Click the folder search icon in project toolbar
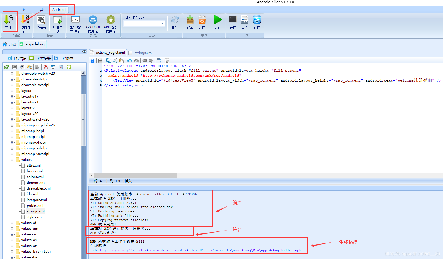Image resolution: width=443 pixels, height=259 pixels. click(x=29, y=67)
